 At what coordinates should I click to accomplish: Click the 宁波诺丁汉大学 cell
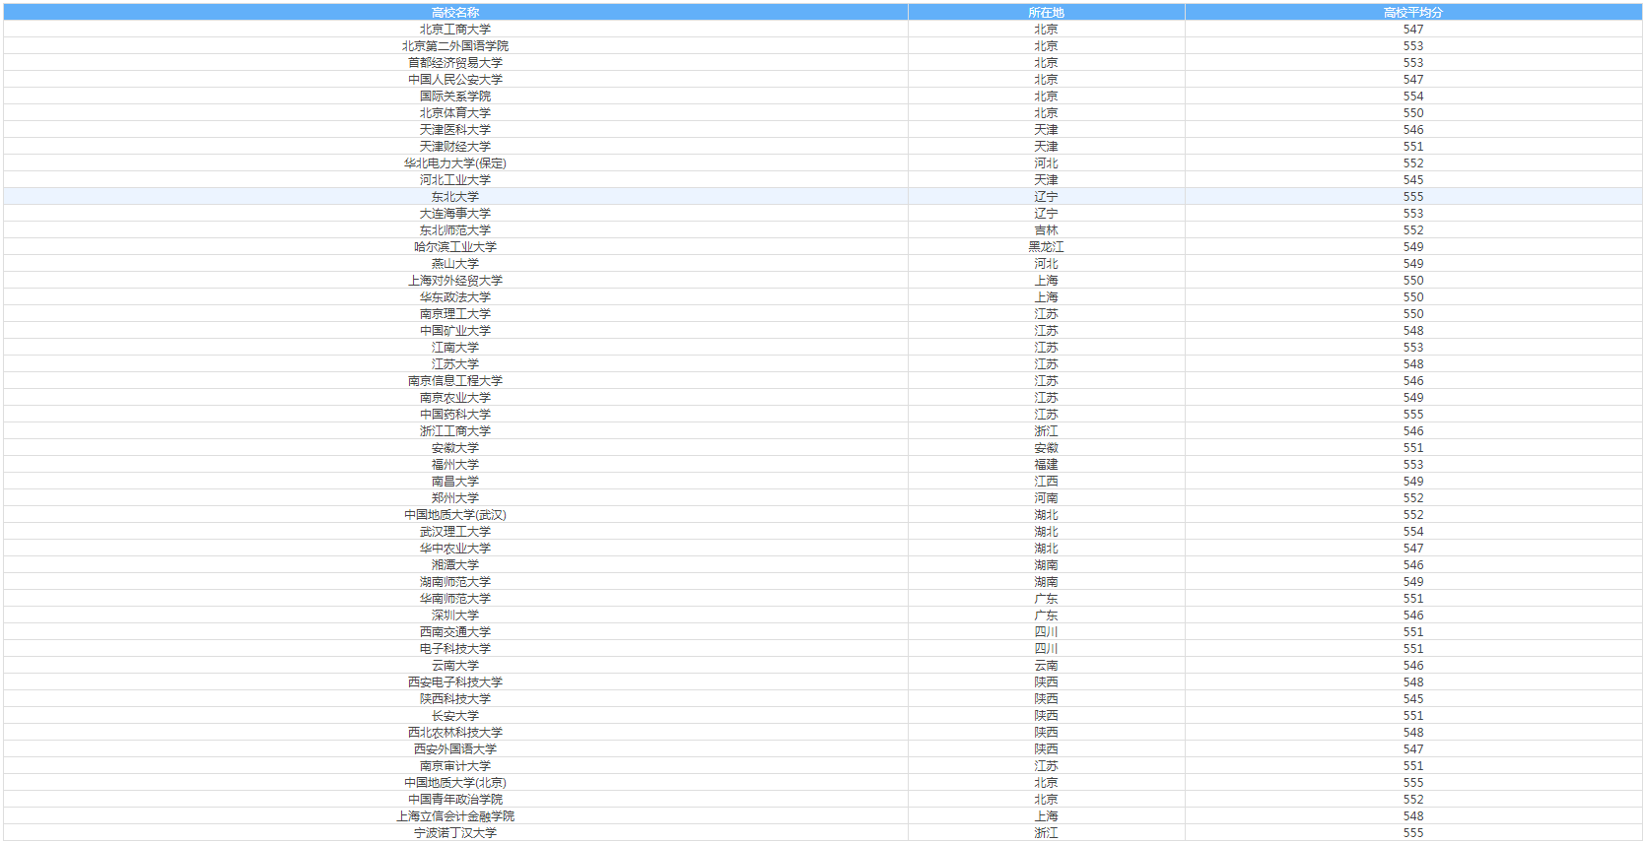(455, 833)
